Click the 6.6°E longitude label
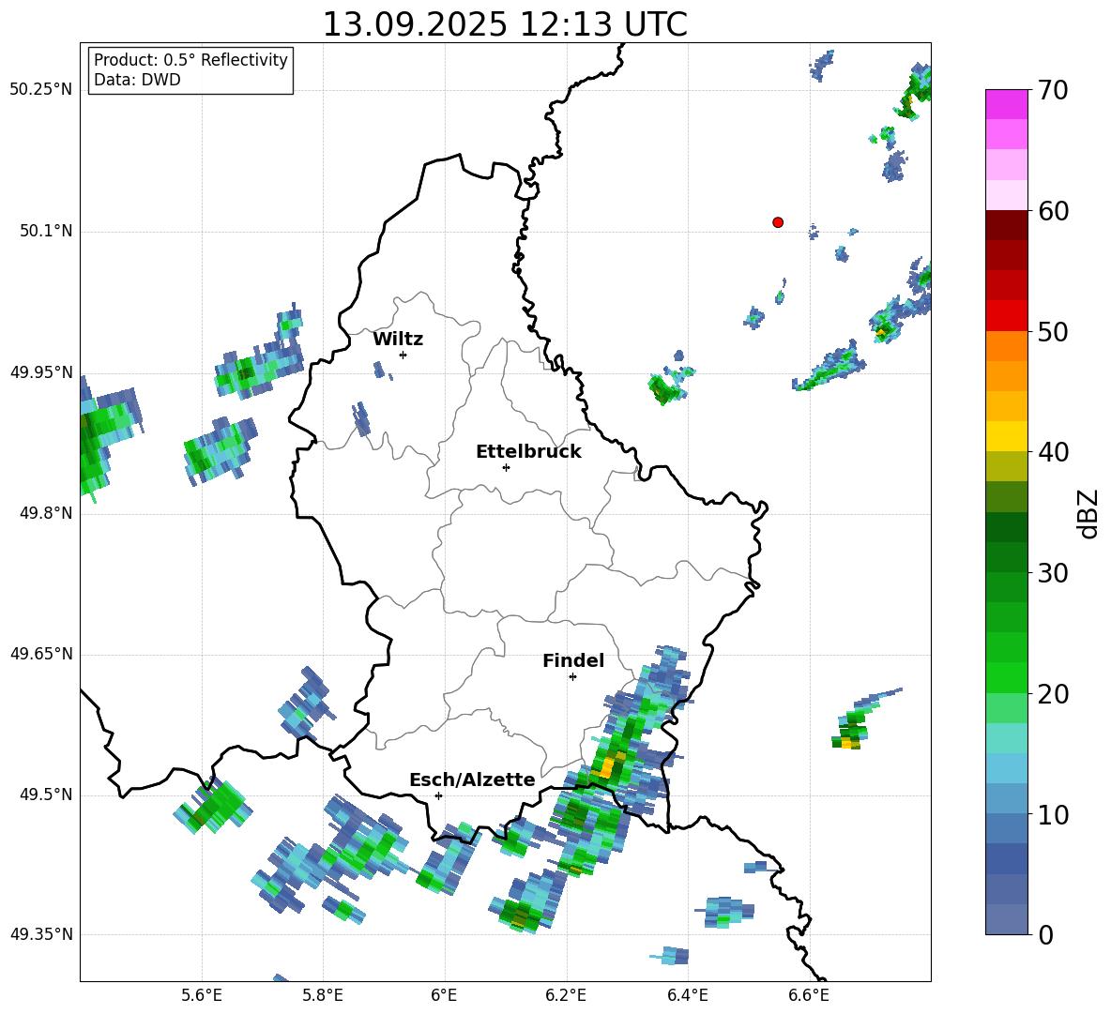The image size is (1111, 1014). (809, 995)
